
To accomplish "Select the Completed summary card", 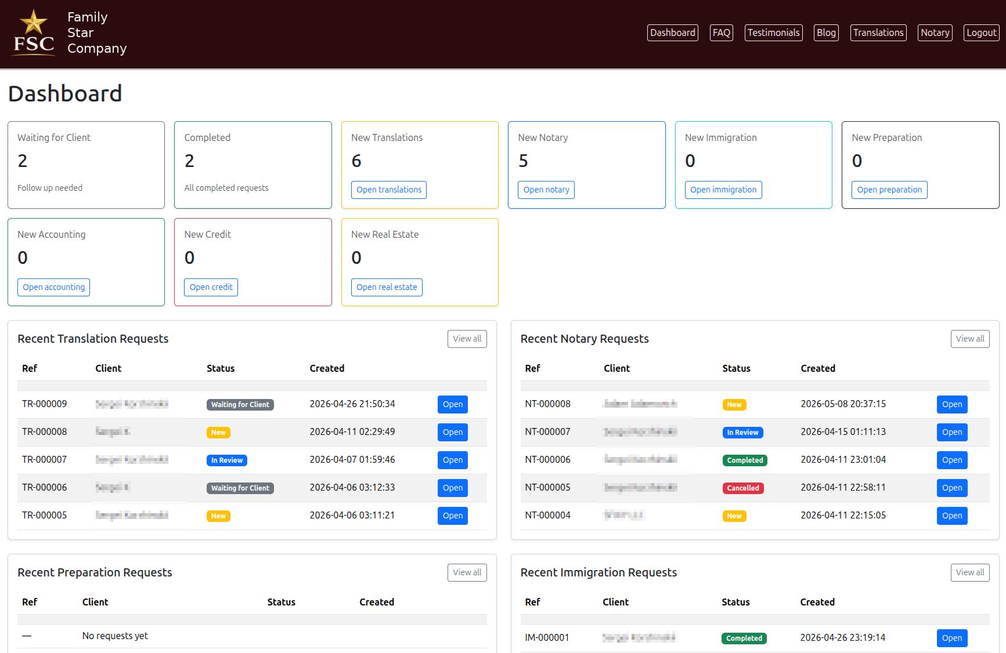I will coord(253,165).
